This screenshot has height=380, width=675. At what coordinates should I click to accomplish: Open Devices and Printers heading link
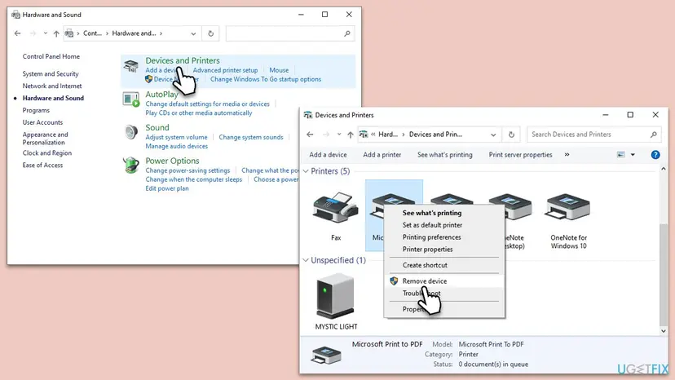[x=183, y=60]
